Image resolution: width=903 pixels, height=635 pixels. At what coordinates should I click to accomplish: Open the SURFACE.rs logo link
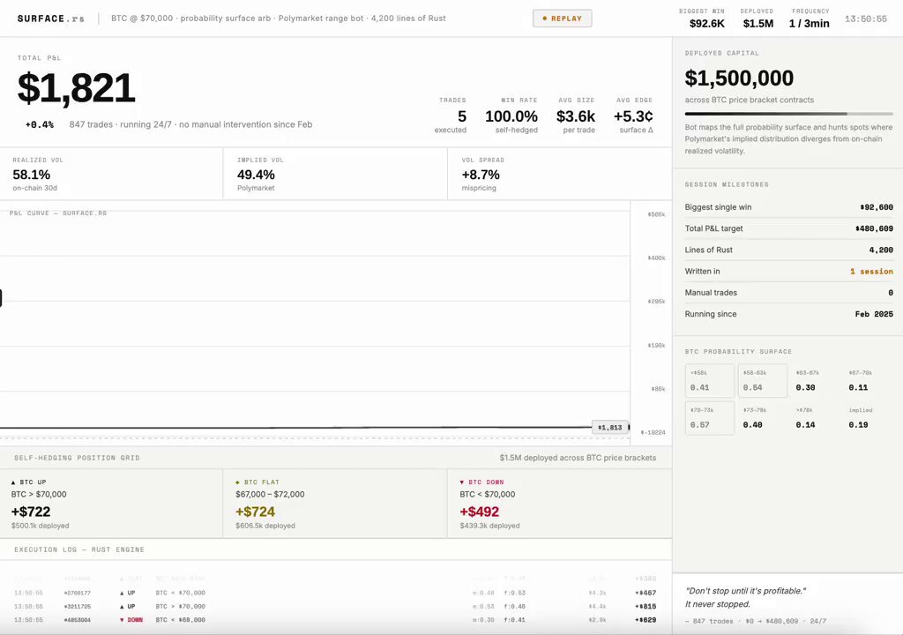(50, 19)
